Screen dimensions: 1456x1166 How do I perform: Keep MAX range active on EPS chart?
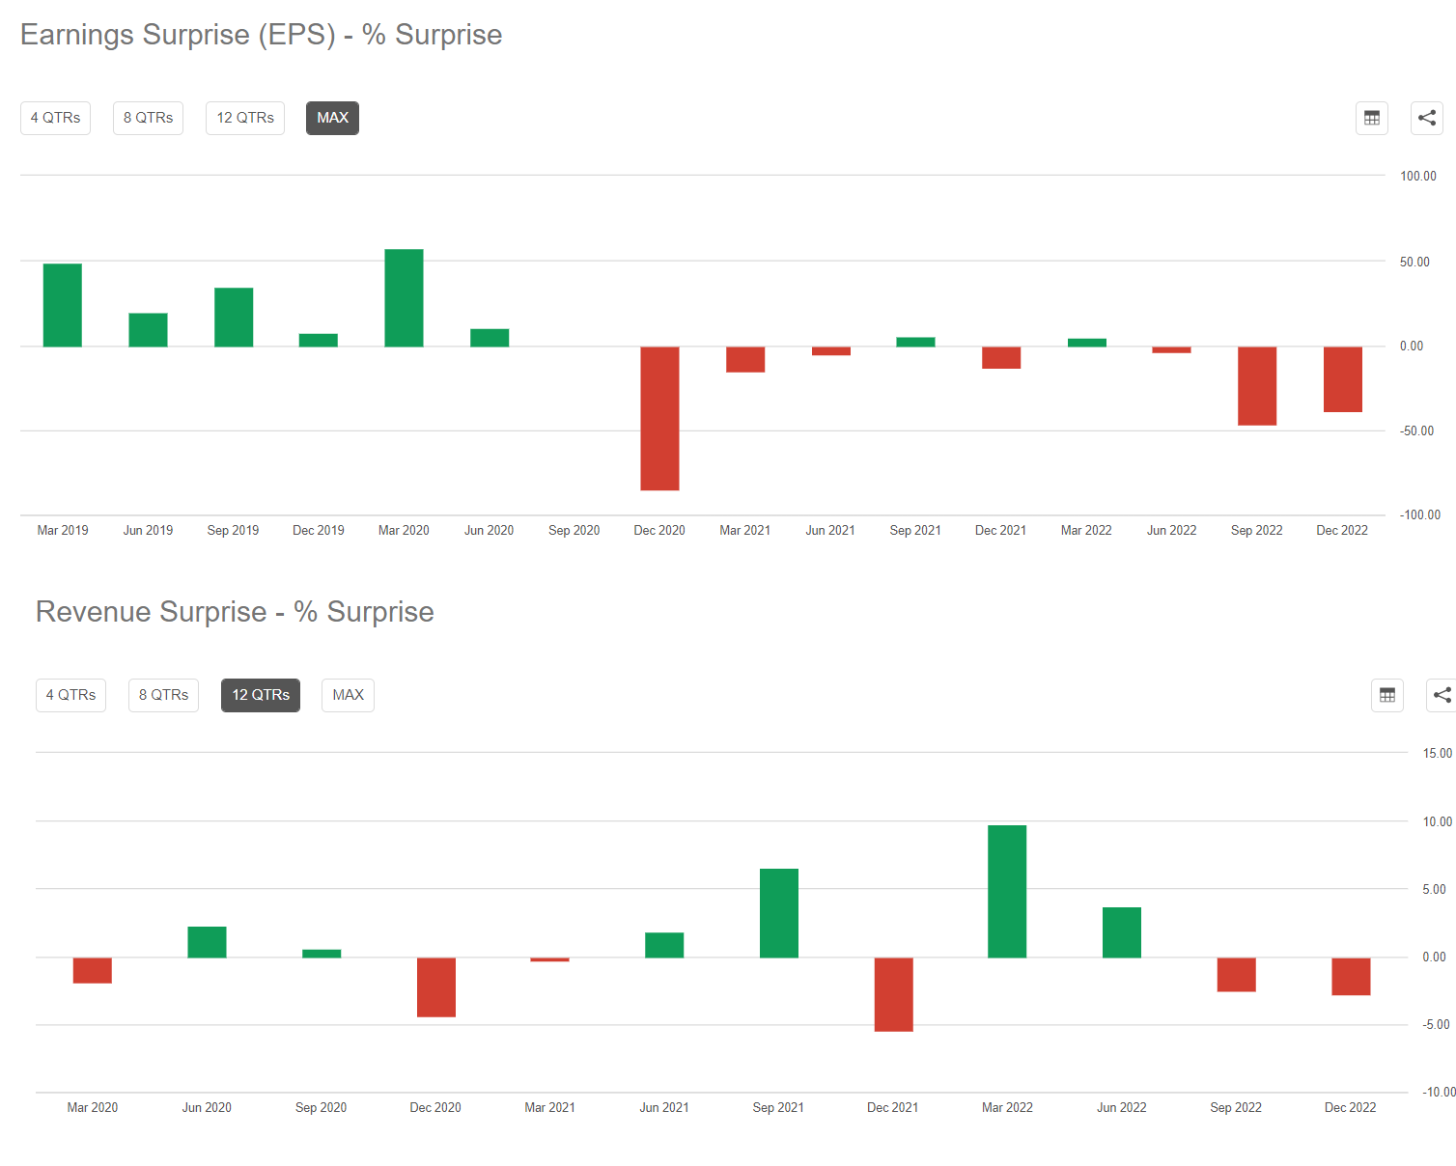tap(332, 118)
